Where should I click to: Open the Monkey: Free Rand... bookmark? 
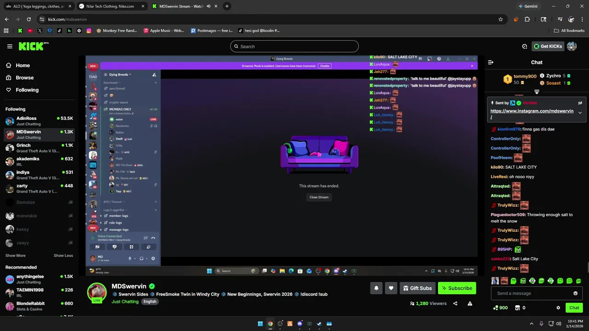click(x=116, y=31)
